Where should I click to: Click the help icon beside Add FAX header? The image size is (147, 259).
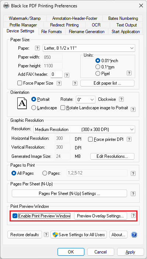(67, 75)
